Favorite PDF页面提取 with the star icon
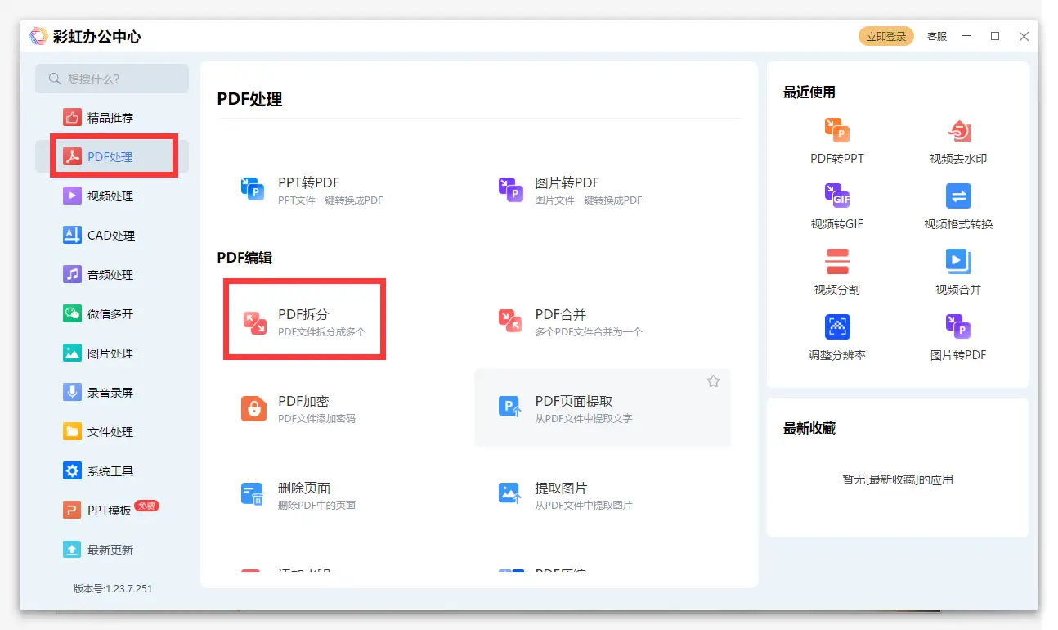The width and height of the screenshot is (1058, 630). tap(713, 381)
